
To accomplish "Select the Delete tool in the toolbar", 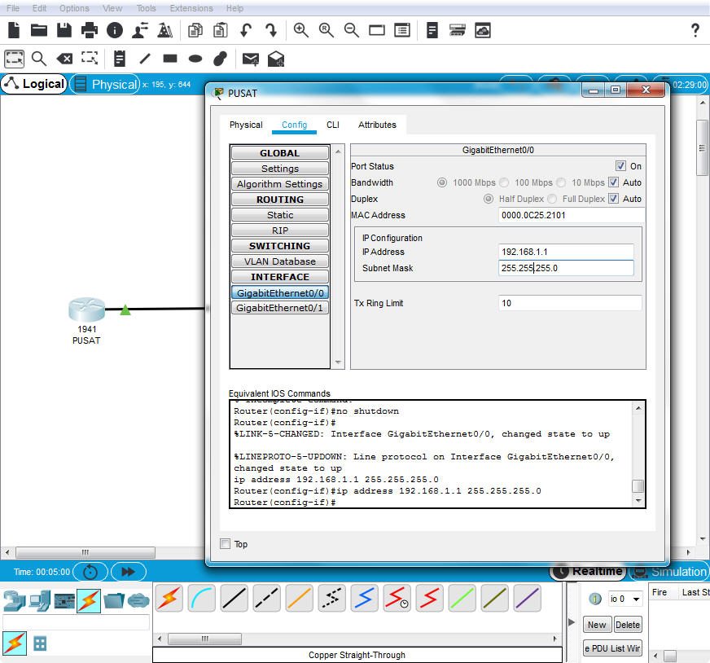I will pyautogui.click(x=64, y=59).
